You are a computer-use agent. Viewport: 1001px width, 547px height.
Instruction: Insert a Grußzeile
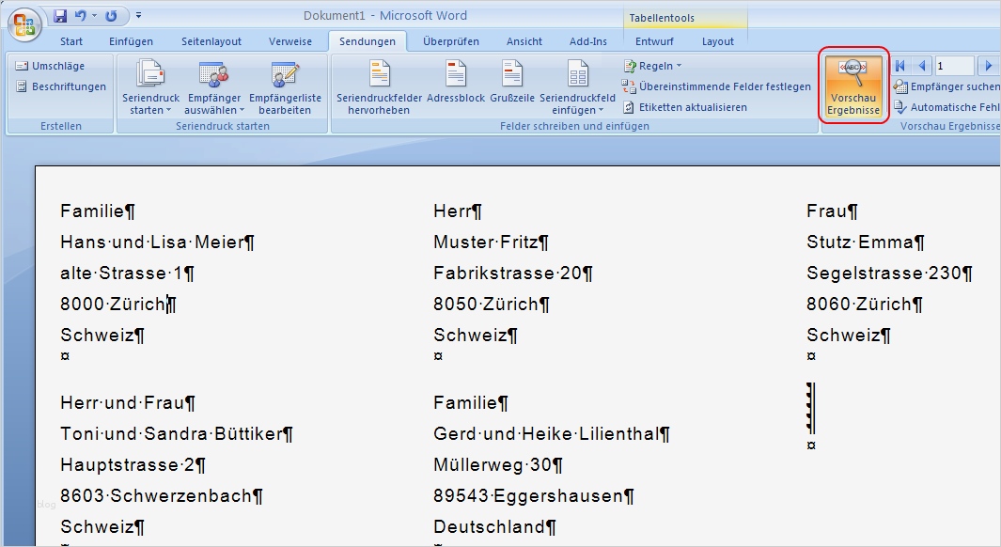tap(512, 81)
